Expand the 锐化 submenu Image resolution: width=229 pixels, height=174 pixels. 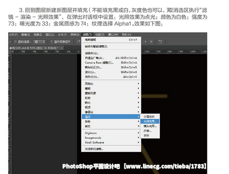click(x=111, y=102)
